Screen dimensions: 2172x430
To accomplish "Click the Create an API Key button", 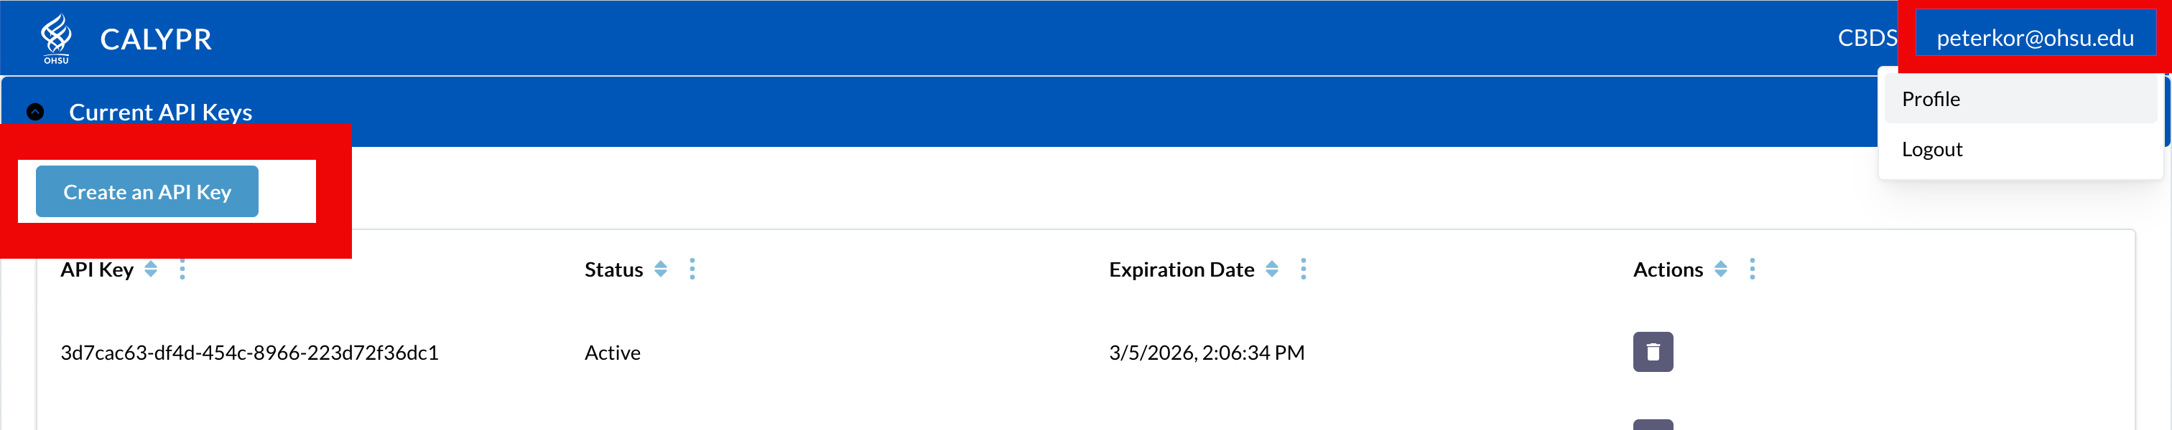I will click(147, 192).
